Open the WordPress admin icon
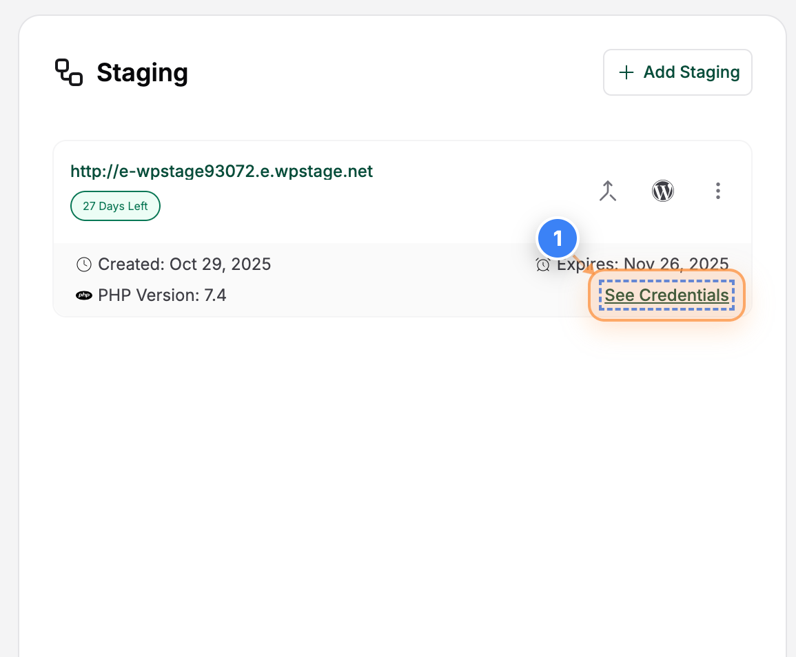This screenshot has height=657, width=796. pyautogui.click(x=662, y=191)
